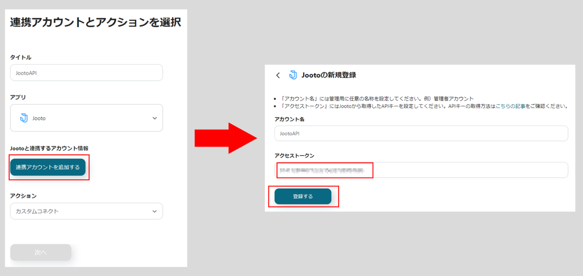
Task: Click the アカウント名 input field
Action: tap(421, 133)
